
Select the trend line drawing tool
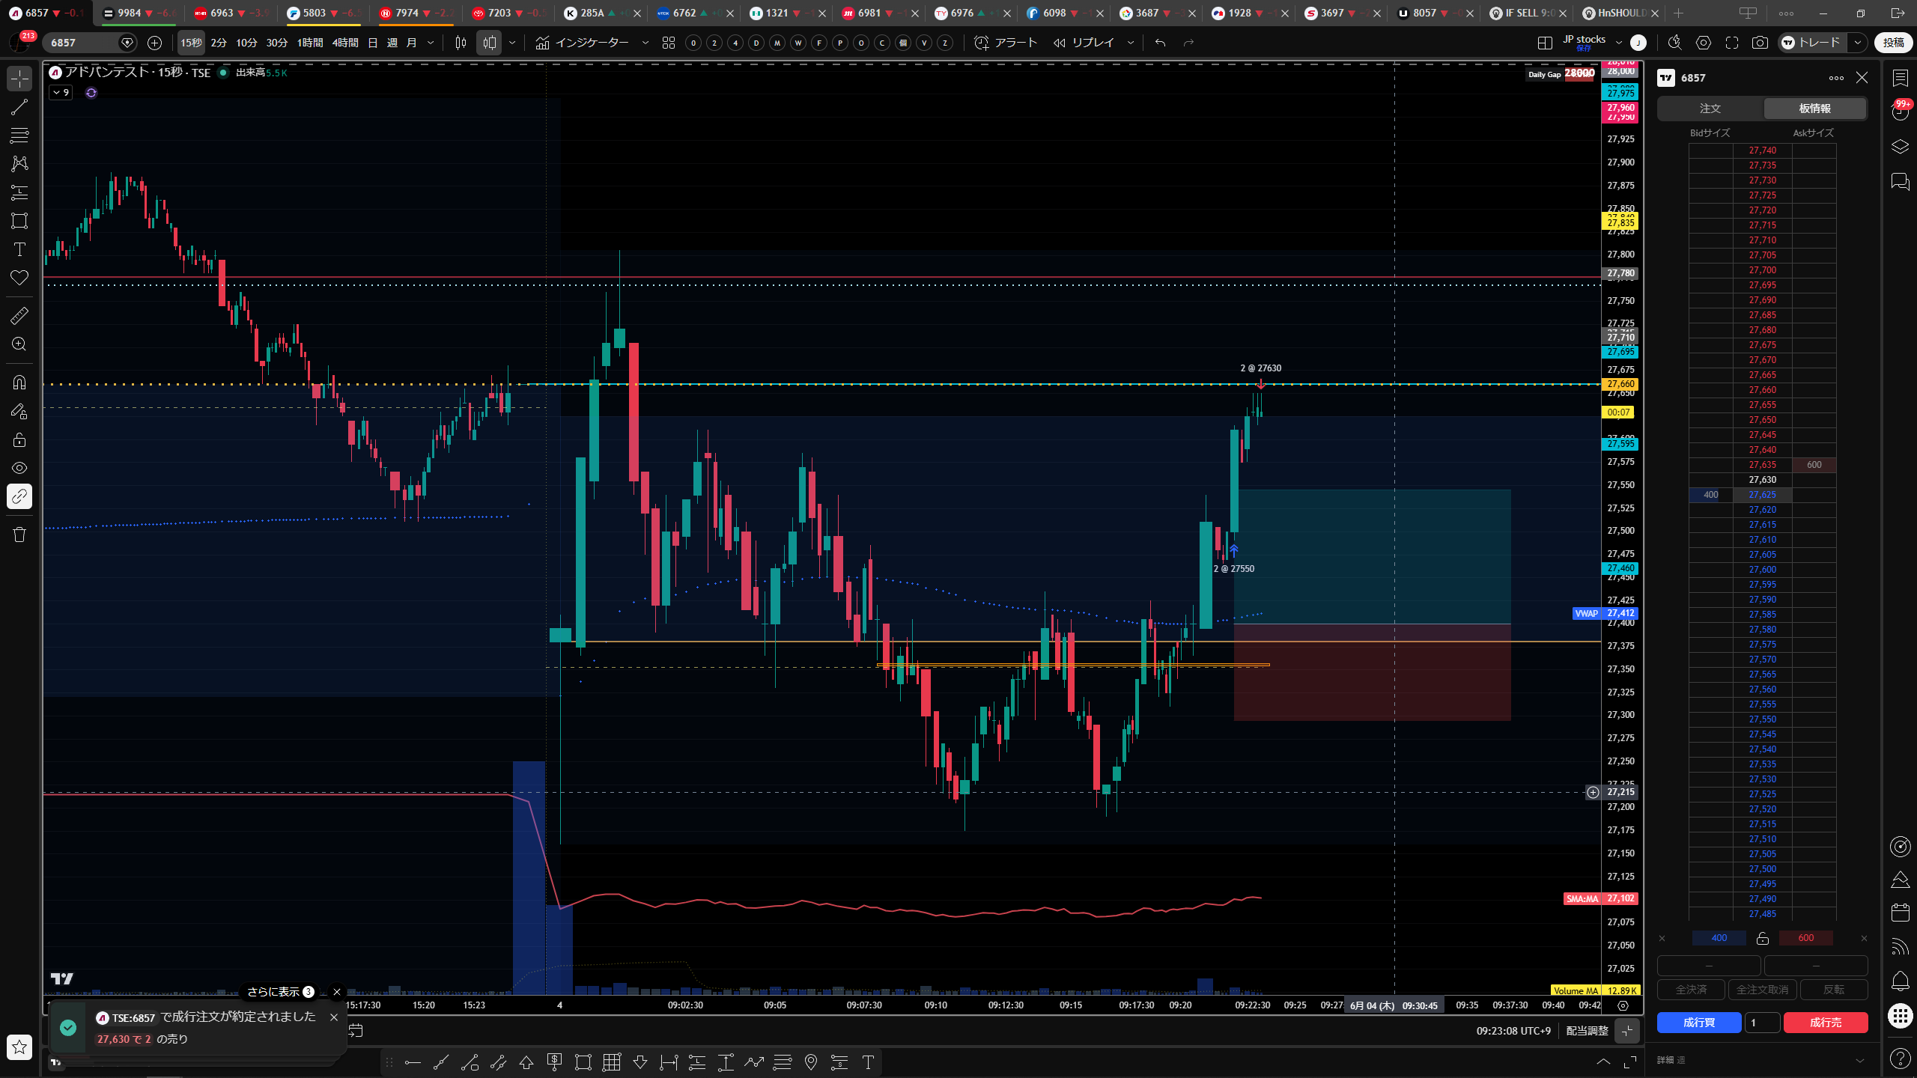(x=19, y=107)
